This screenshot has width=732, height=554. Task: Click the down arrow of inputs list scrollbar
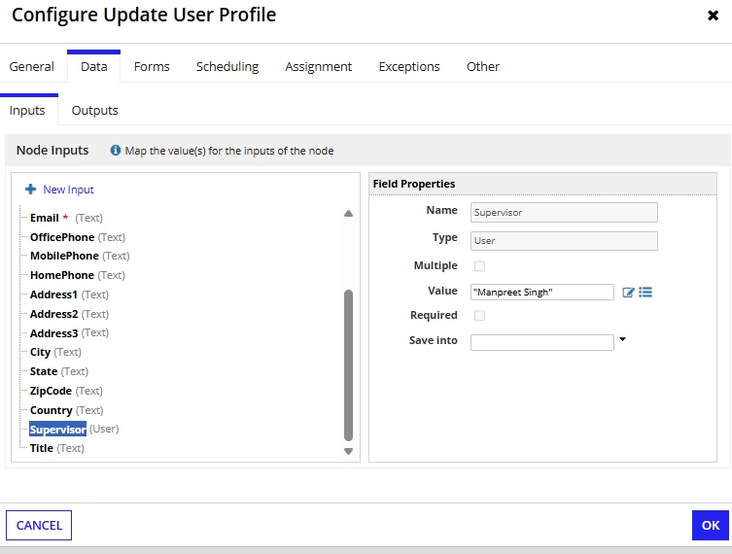(348, 451)
